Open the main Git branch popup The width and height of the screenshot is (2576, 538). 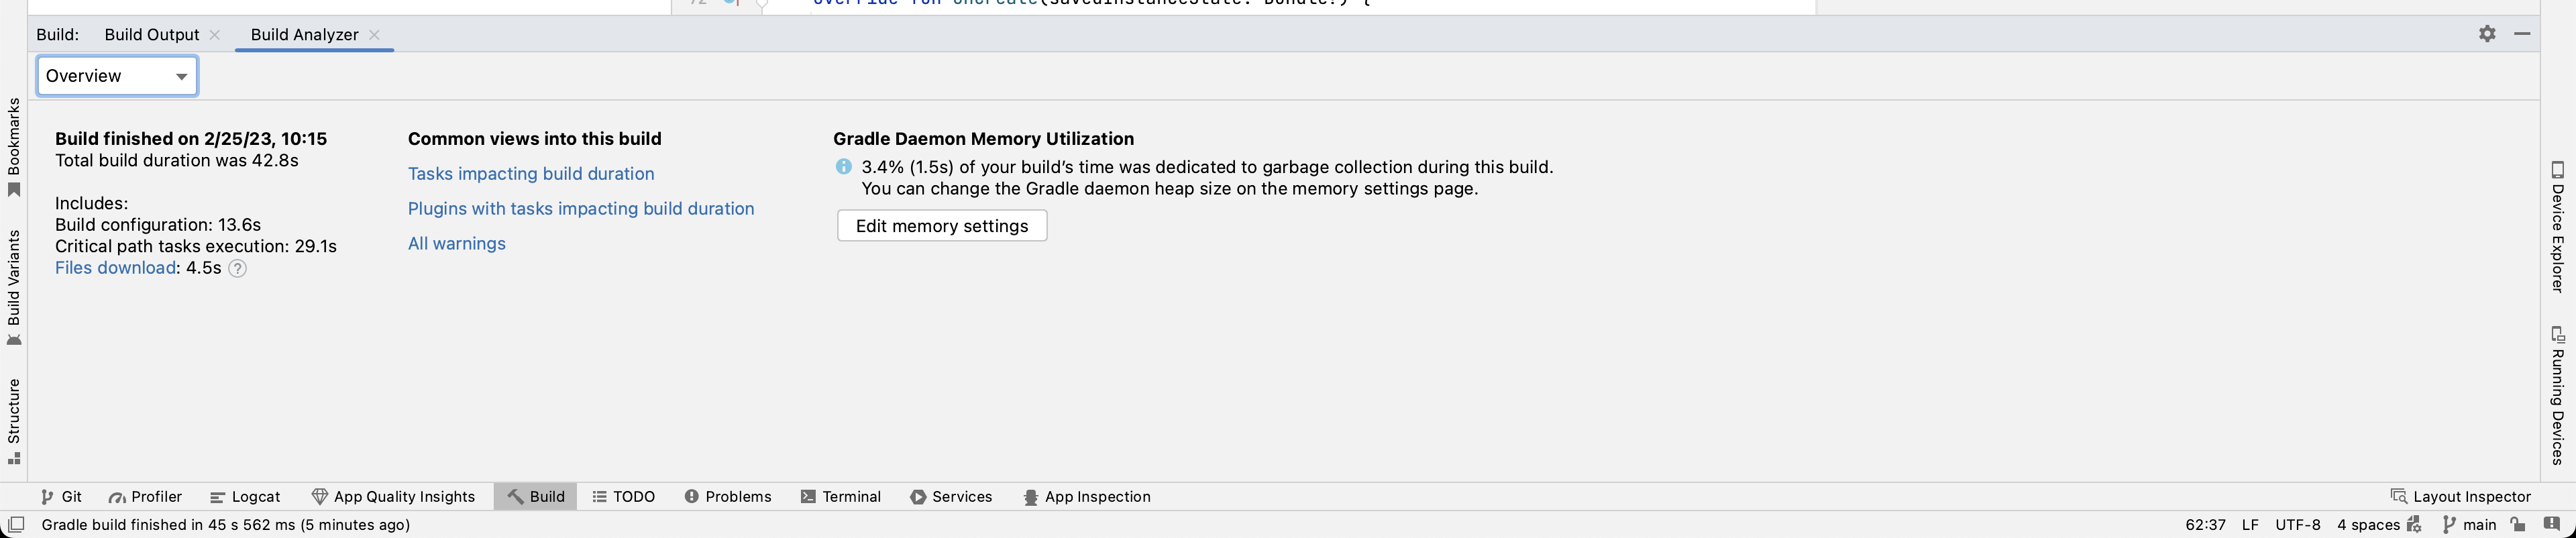click(x=2469, y=524)
